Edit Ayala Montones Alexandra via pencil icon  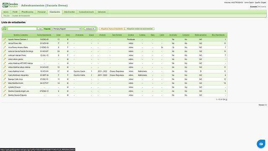5,75
